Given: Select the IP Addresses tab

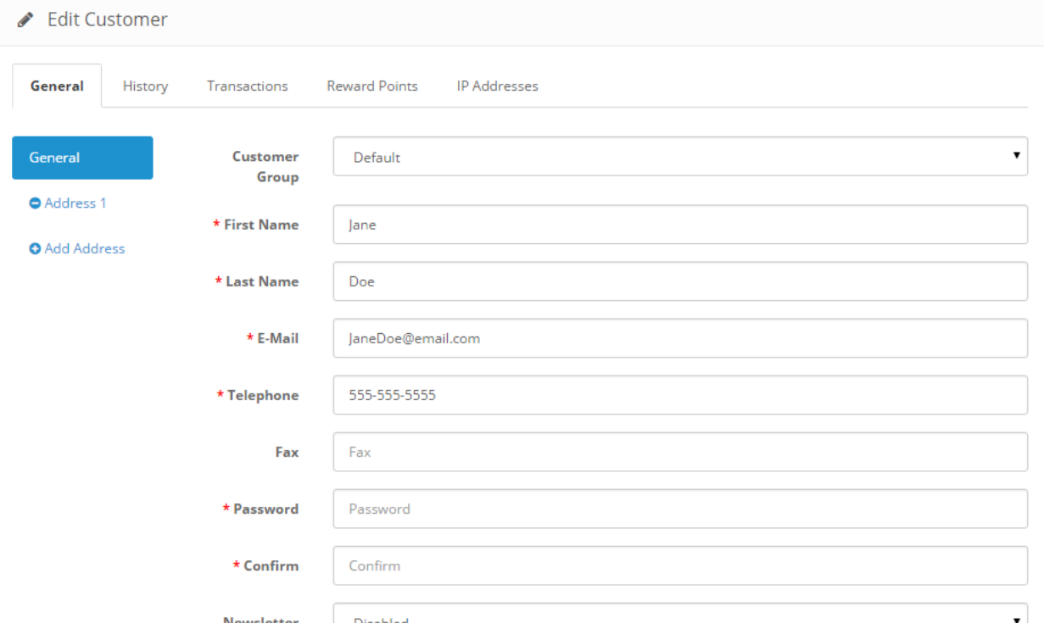Looking at the screenshot, I should point(497,86).
